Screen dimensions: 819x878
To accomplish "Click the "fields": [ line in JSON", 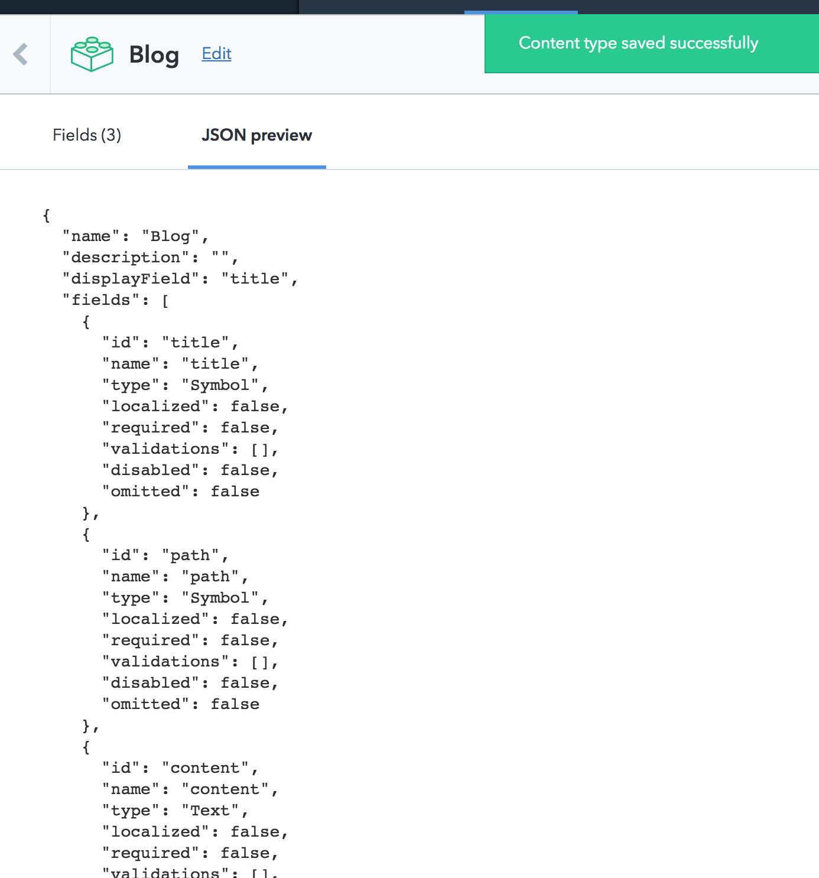I will [116, 300].
